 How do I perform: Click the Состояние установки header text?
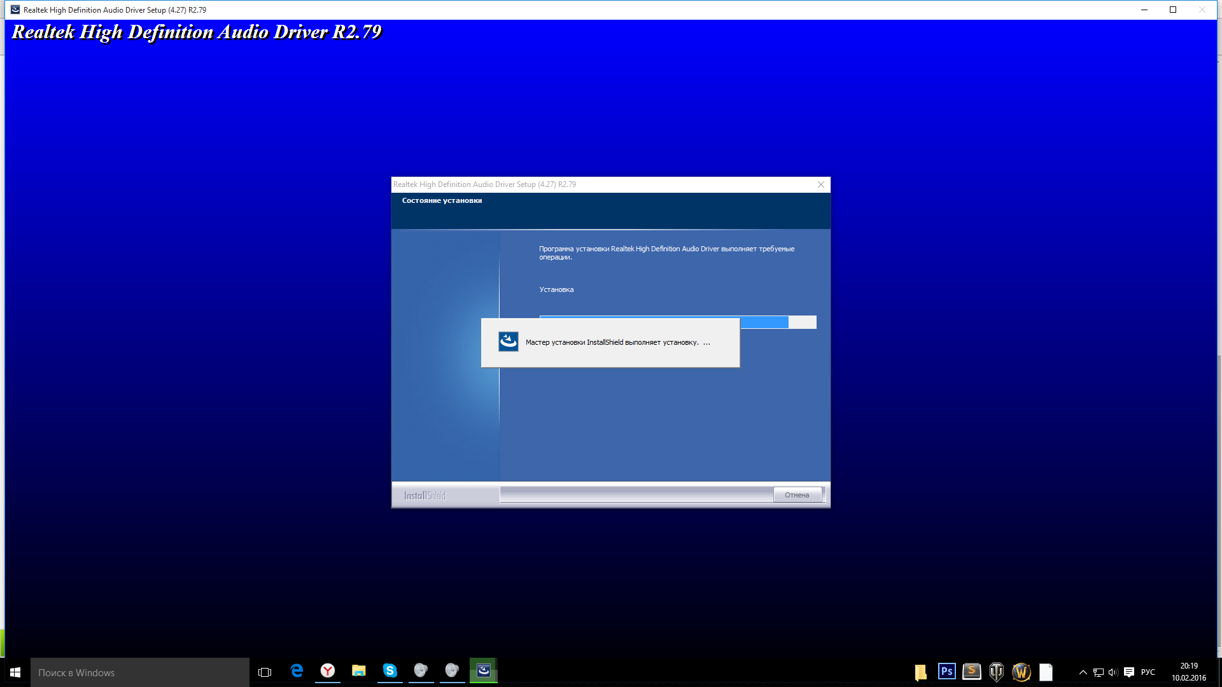point(442,200)
